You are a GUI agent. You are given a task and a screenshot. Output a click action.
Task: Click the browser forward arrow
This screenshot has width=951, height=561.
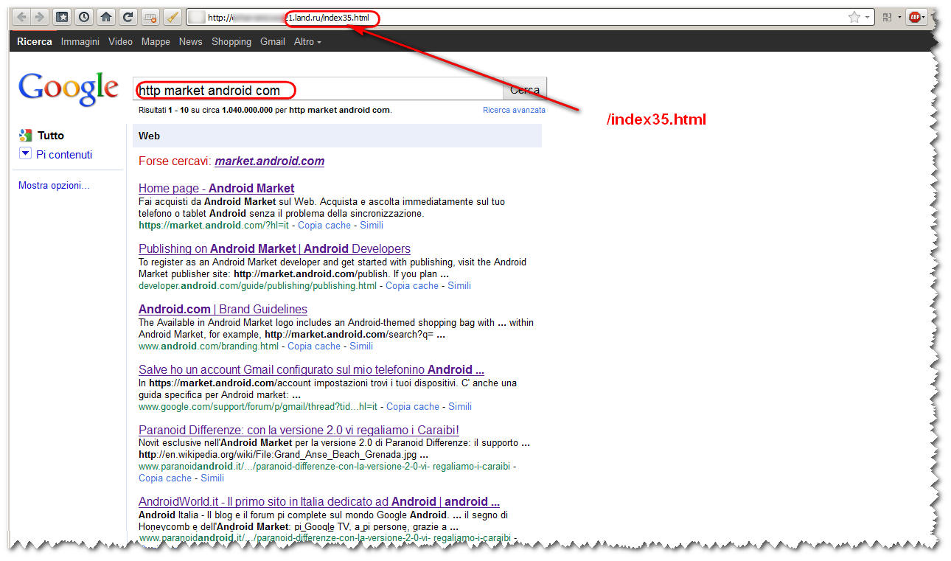point(39,16)
